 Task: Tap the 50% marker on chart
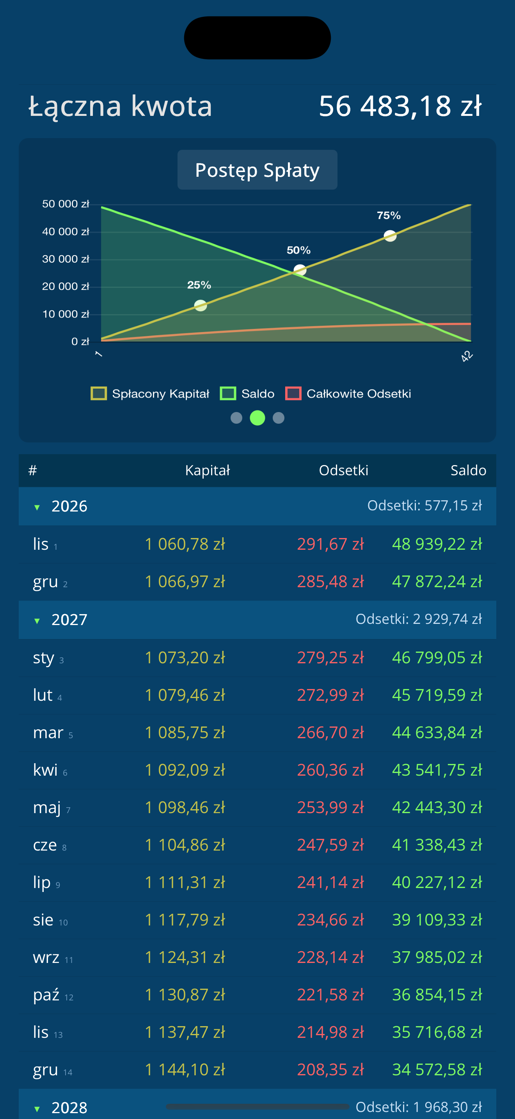click(300, 271)
